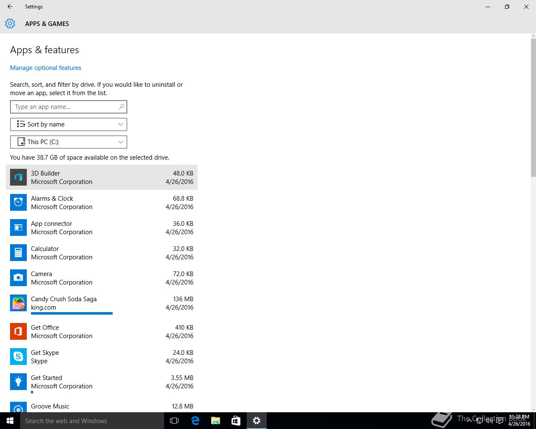Select the Calculator app name
The height and width of the screenshot is (429, 536).
[x=45, y=249]
